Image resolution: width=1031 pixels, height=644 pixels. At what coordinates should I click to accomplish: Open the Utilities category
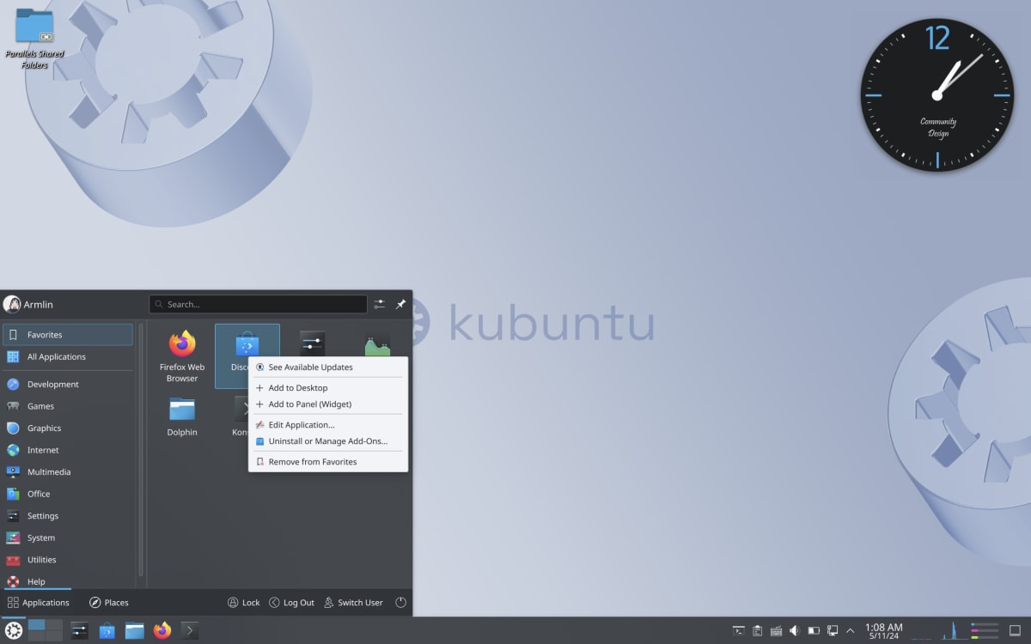[x=68, y=560]
